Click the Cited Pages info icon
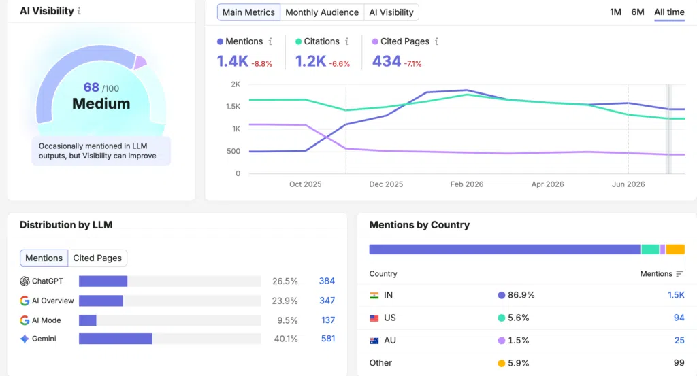Image resolution: width=697 pixels, height=376 pixels. (x=437, y=41)
